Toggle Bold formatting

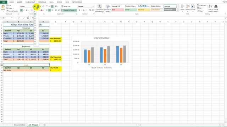pyautogui.click(x=21, y=10)
